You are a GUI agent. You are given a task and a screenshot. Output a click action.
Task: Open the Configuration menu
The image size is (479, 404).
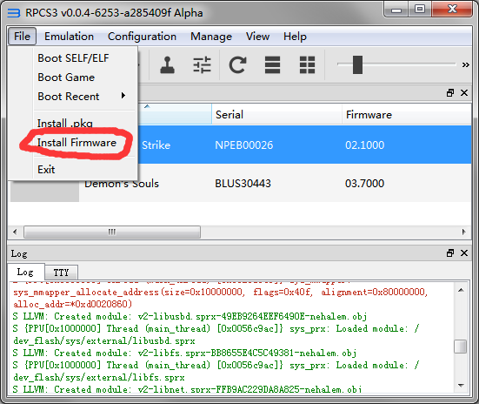coord(142,37)
